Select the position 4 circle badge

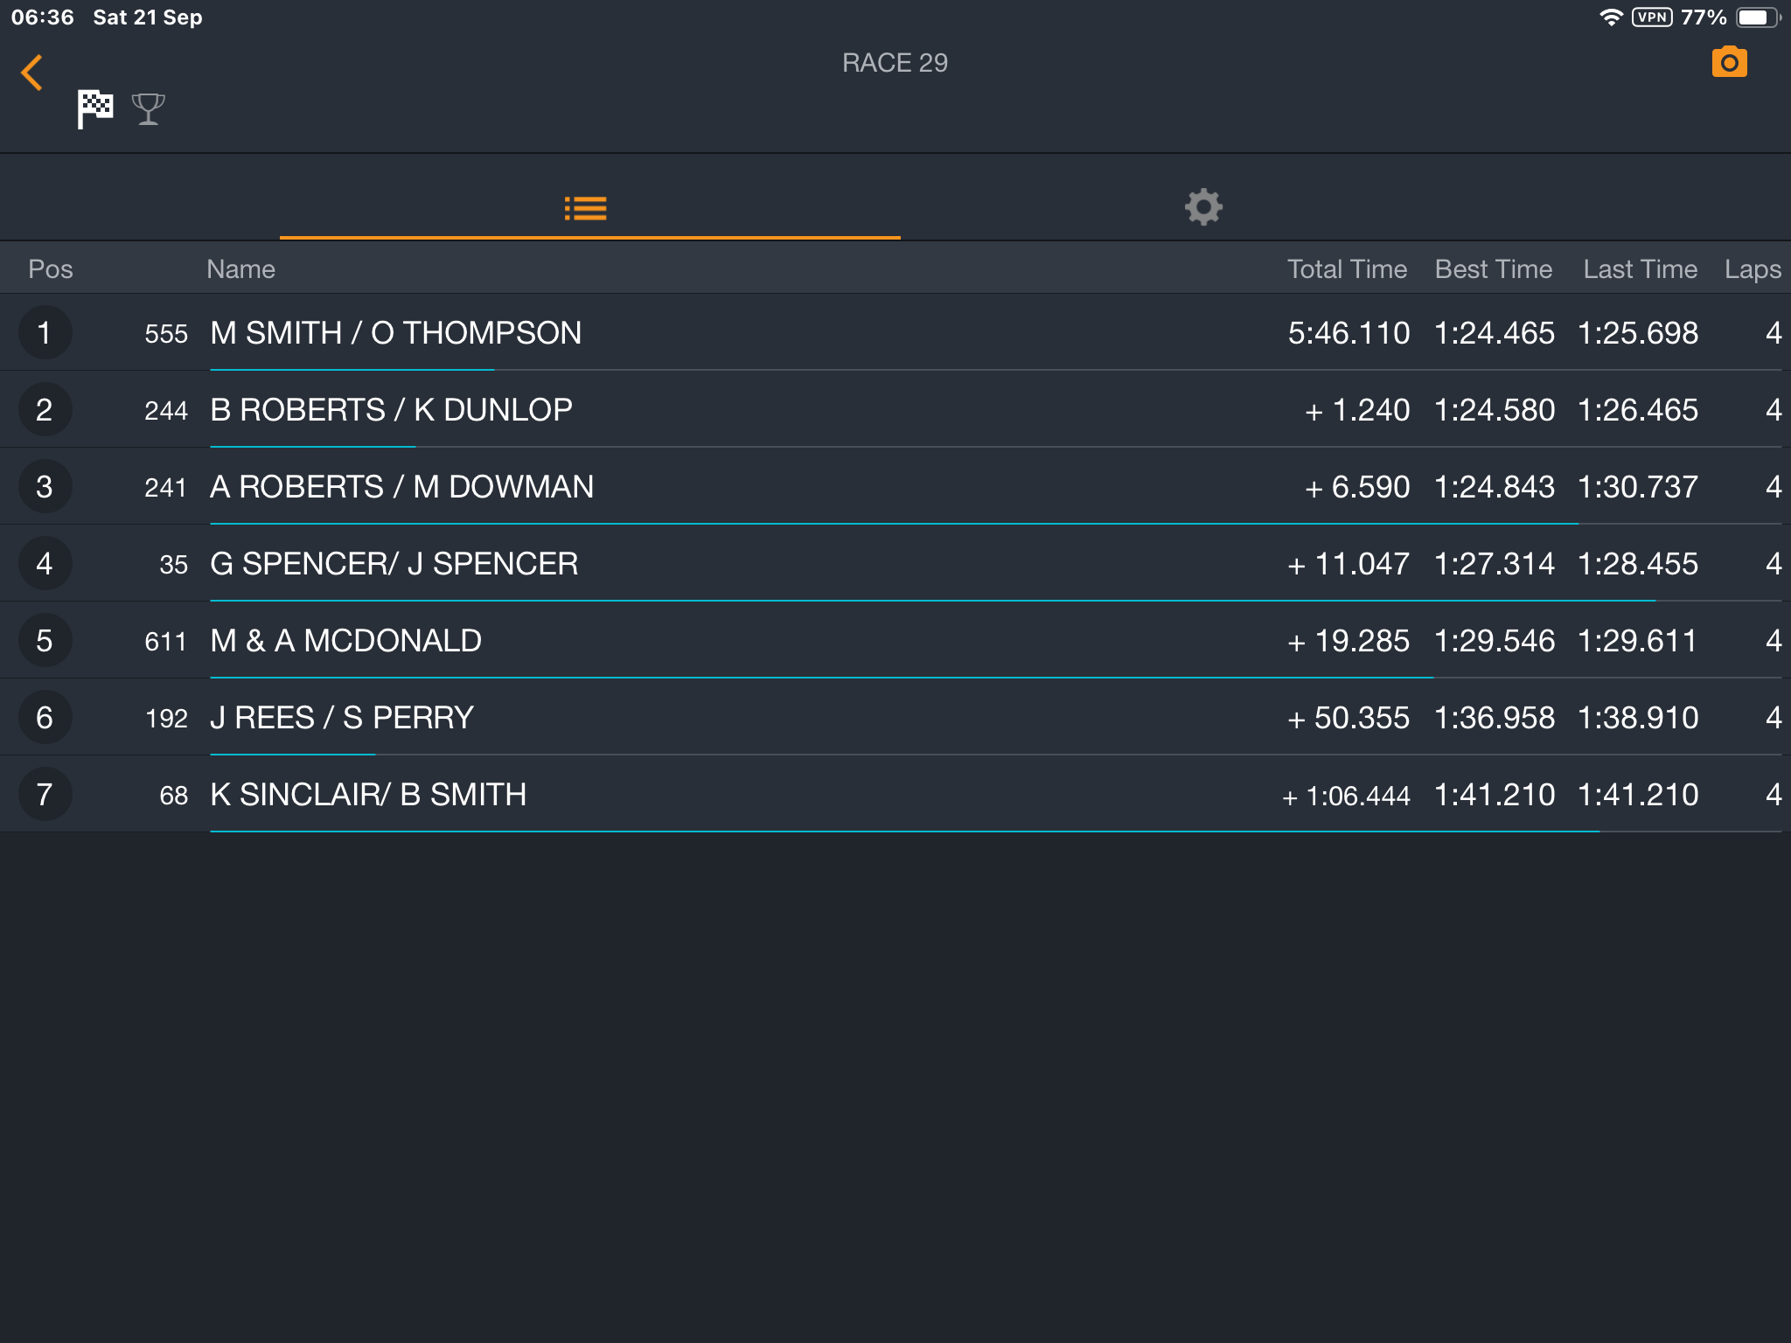coord(45,563)
